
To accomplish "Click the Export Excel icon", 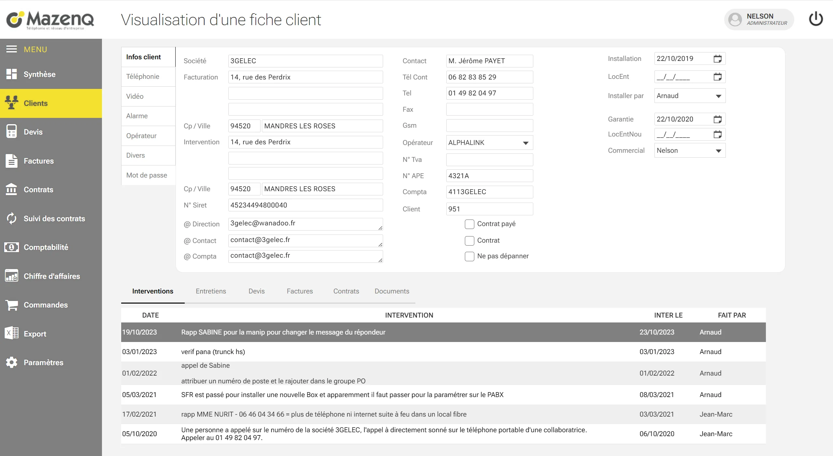I will click(11, 333).
